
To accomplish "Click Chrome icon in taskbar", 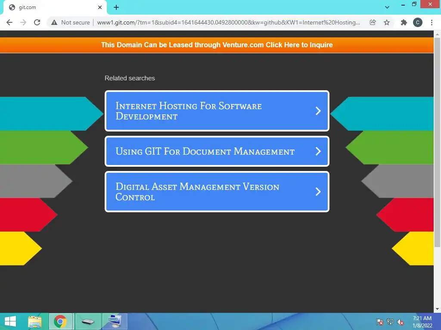I will point(60,321).
